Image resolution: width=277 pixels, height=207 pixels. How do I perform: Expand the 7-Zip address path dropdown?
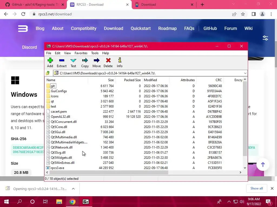[x=245, y=73]
